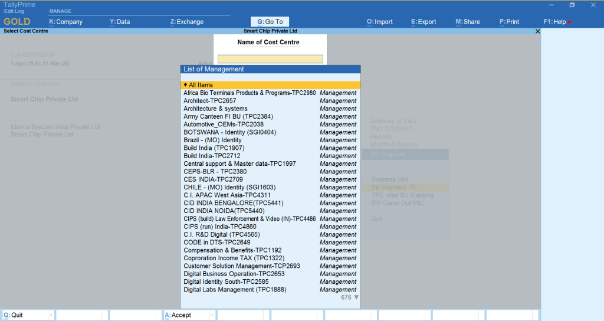
Task: Expand the Accept button caret
Action: pos(212,315)
